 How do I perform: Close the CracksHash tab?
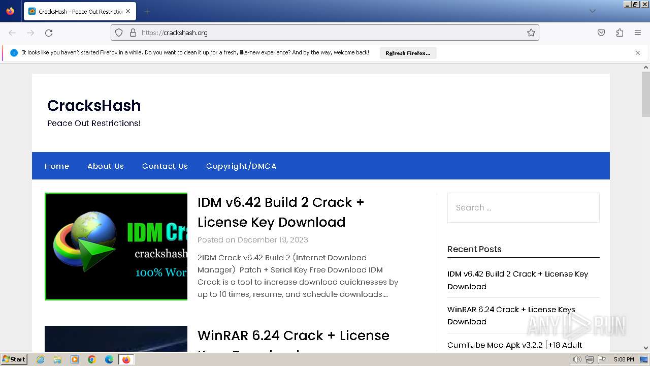(128, 11)
